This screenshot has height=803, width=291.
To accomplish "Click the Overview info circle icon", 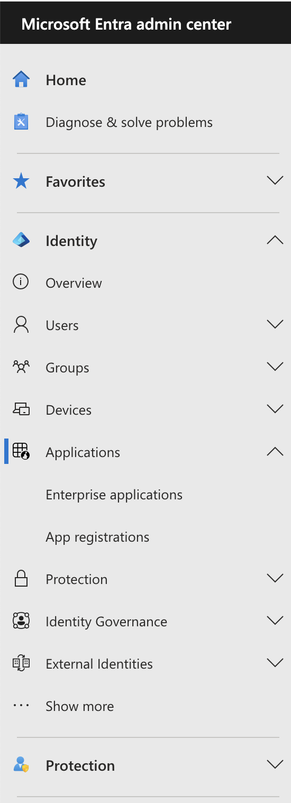I will click(x=21, y=282).
